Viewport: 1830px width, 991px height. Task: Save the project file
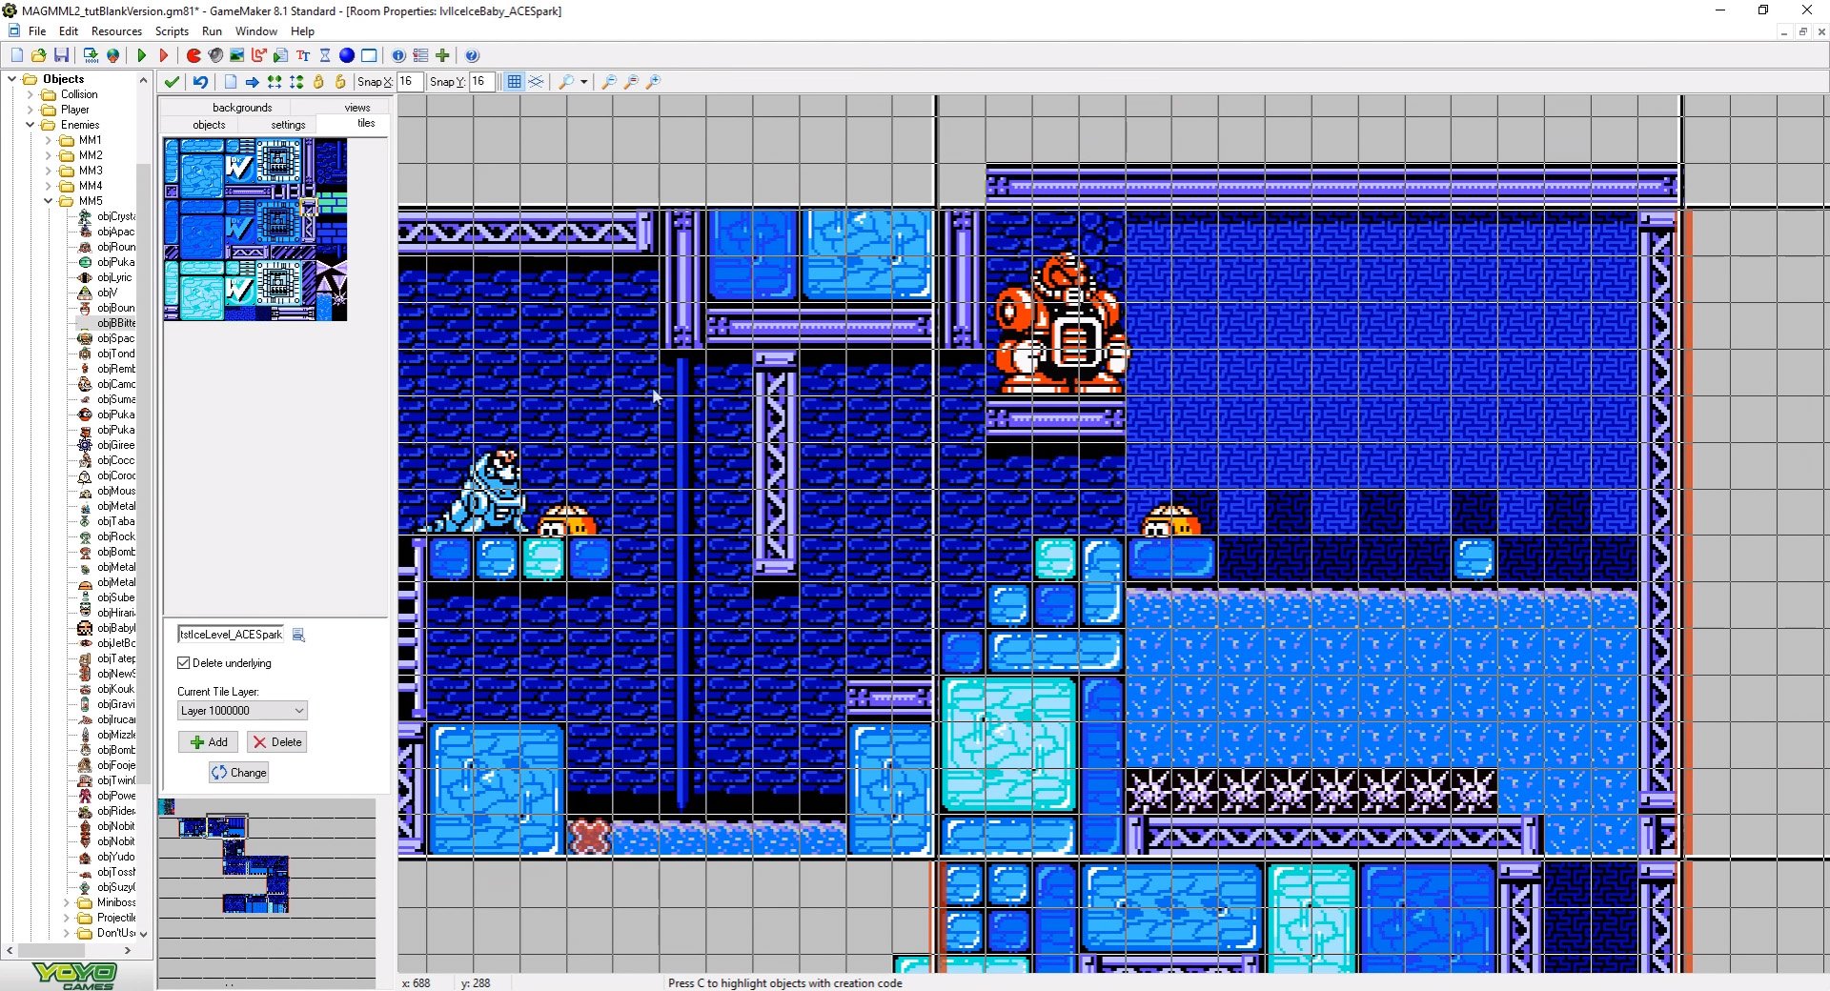click(61, 55)
